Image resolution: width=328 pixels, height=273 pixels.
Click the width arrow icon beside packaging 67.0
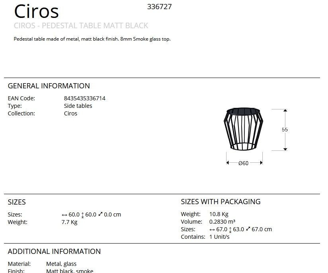point(212,230)
